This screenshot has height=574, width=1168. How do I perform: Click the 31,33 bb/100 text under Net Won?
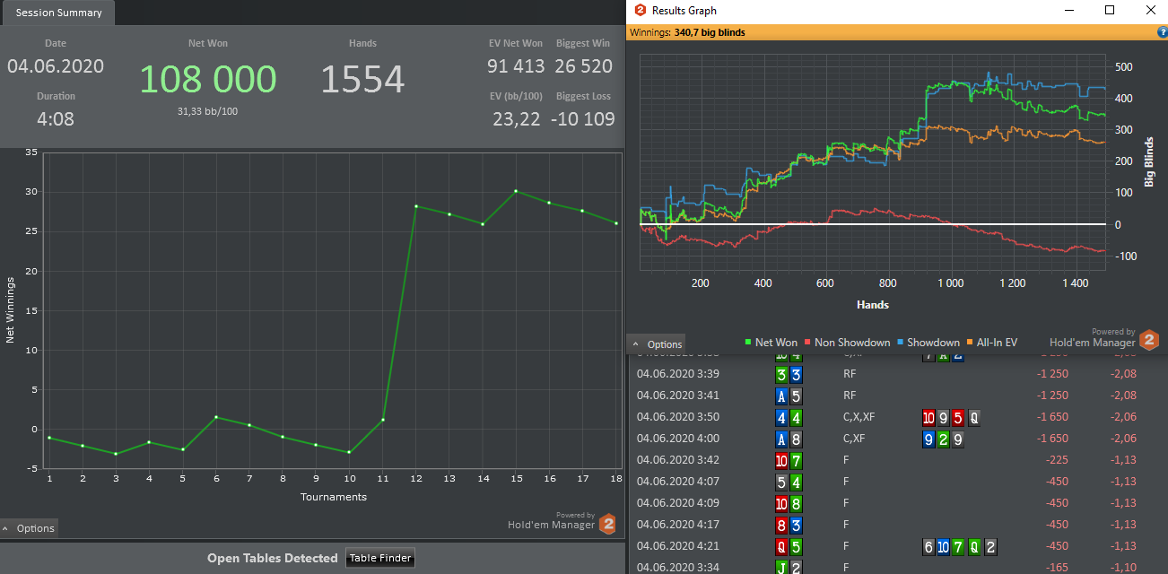(x=208, y=111)
